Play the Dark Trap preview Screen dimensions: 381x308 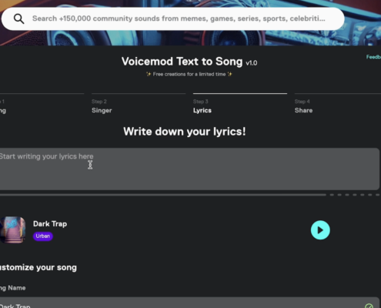point(320,230)
